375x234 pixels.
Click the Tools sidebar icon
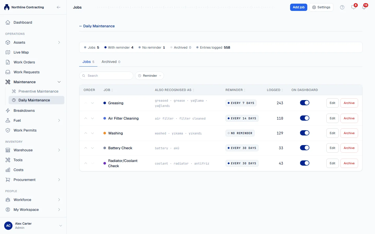pos(8,160)
